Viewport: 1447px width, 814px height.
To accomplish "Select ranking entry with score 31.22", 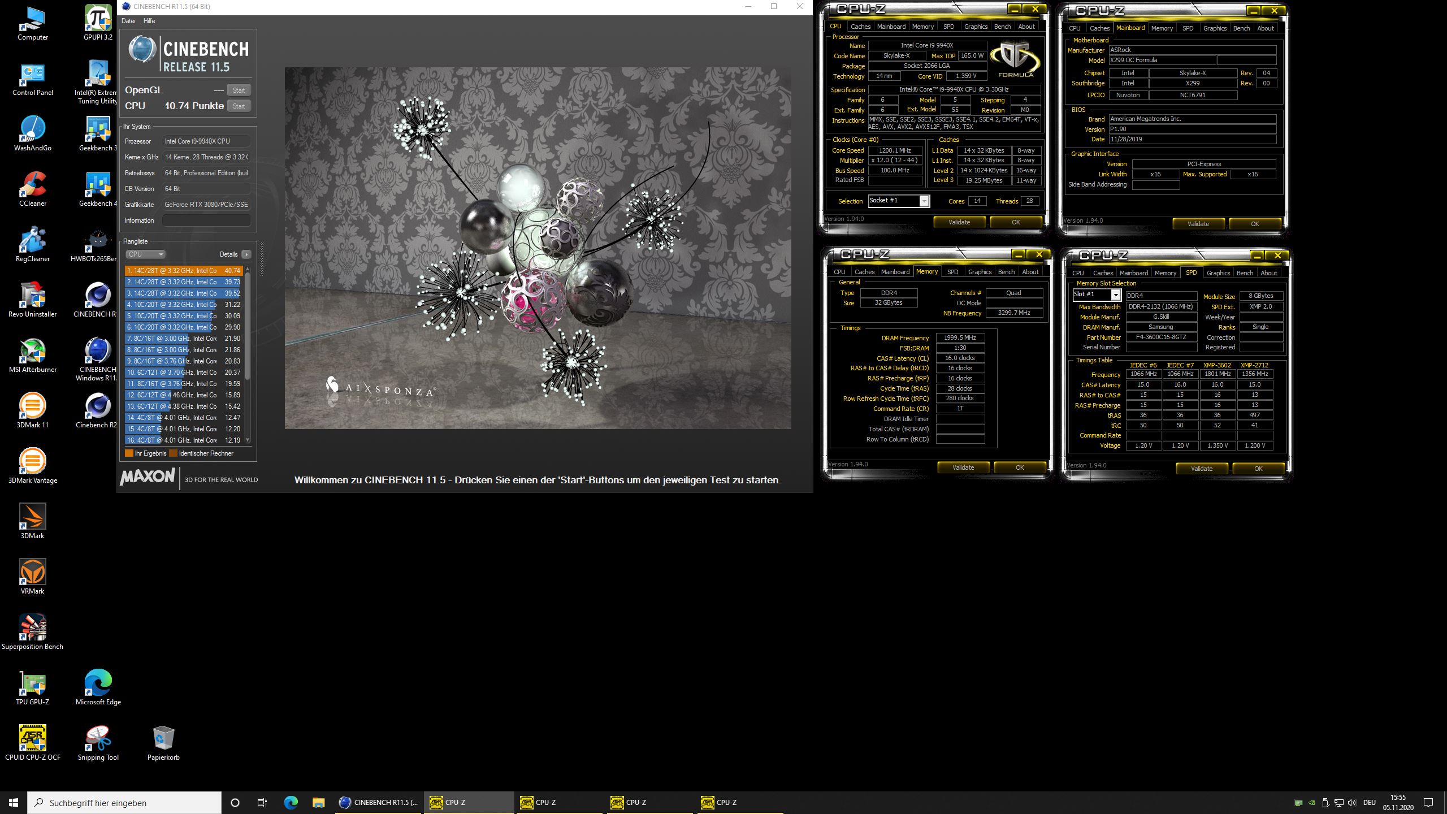I will pyautogui.click(x=184, y=305).
